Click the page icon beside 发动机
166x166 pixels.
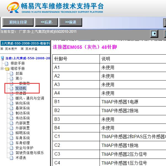tap(11, 89)
